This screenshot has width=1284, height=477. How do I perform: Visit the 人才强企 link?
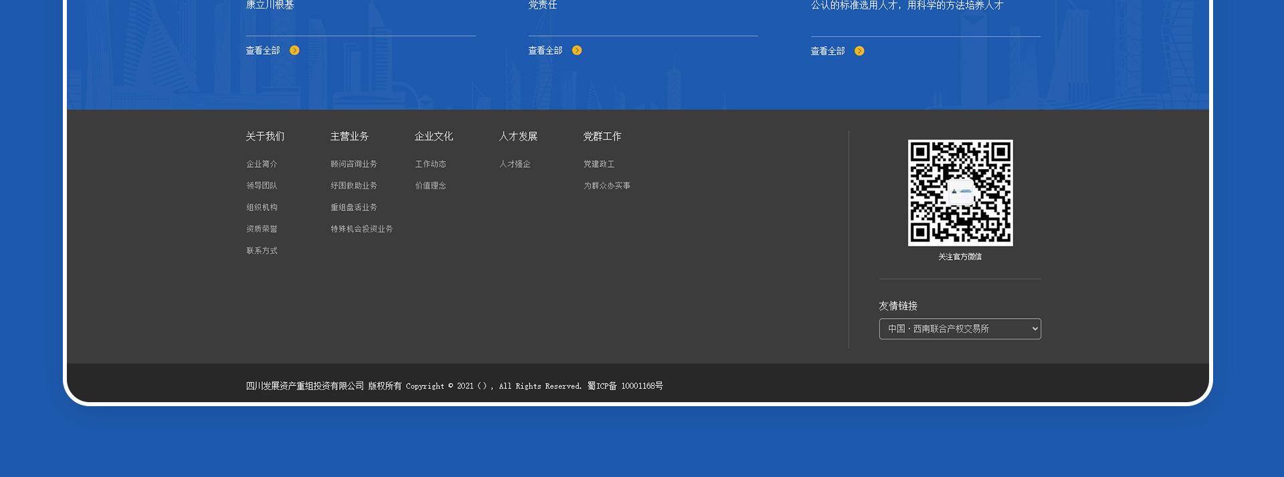coord(514,164)
